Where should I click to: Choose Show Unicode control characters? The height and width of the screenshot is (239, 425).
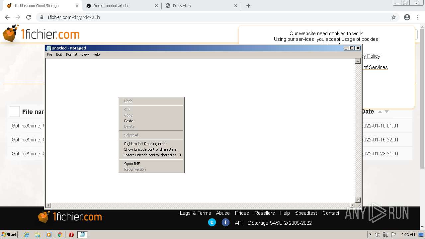point(151,149)
